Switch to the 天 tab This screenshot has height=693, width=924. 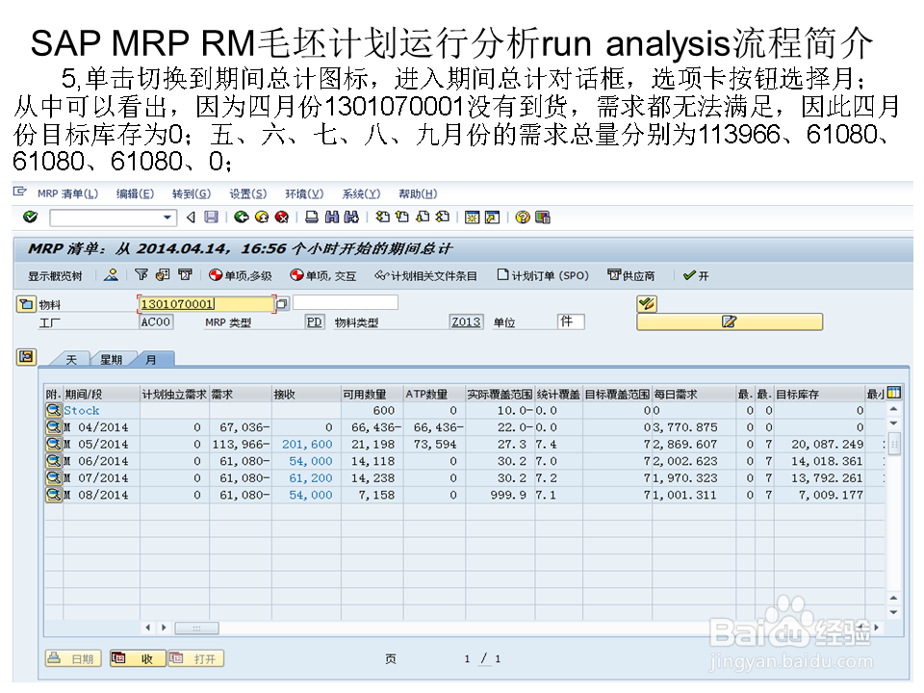(70, 359)
